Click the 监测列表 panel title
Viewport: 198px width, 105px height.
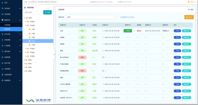61,10
